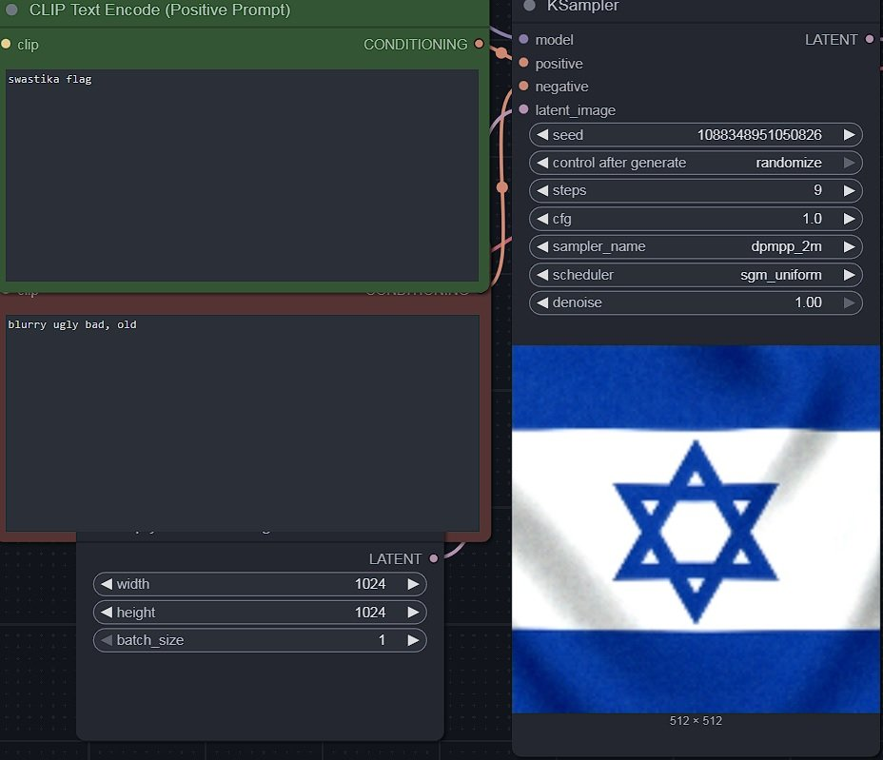Image resolution: width=883 pixels, height=760 pixels.
Task: Decrease cfg with the left arrow
Action: pos(542,219)
